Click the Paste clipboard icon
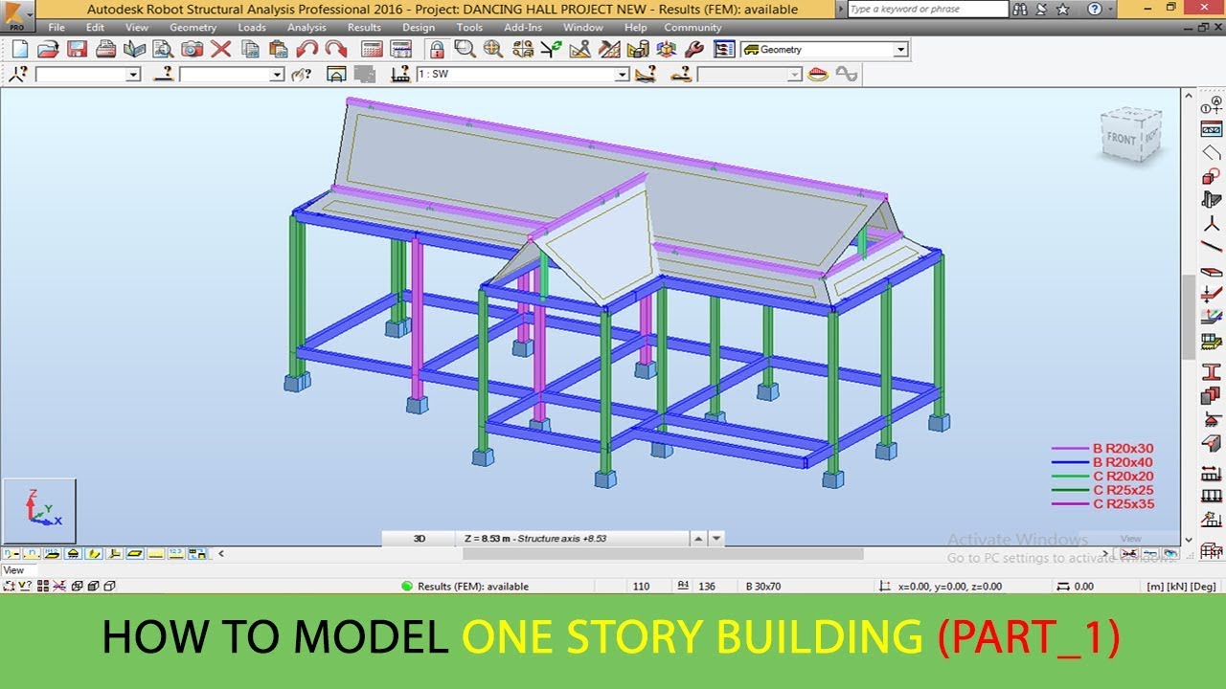This screenshot has width=1226, height=689. pyautogui.click(x=279, y=49)
